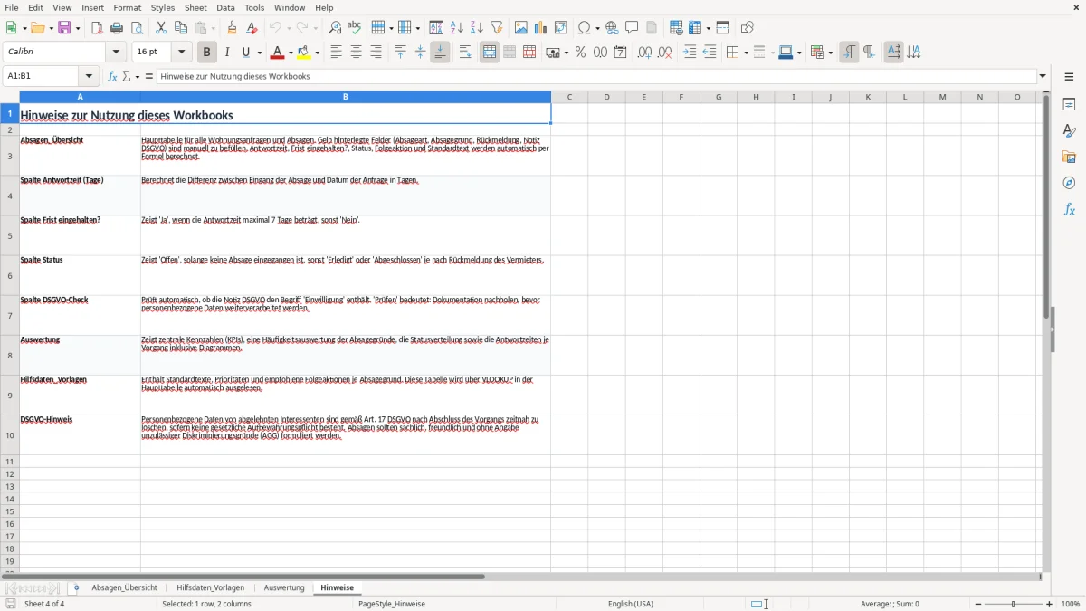
Task: Click the column C header
Action: click(x=569, y=97)
